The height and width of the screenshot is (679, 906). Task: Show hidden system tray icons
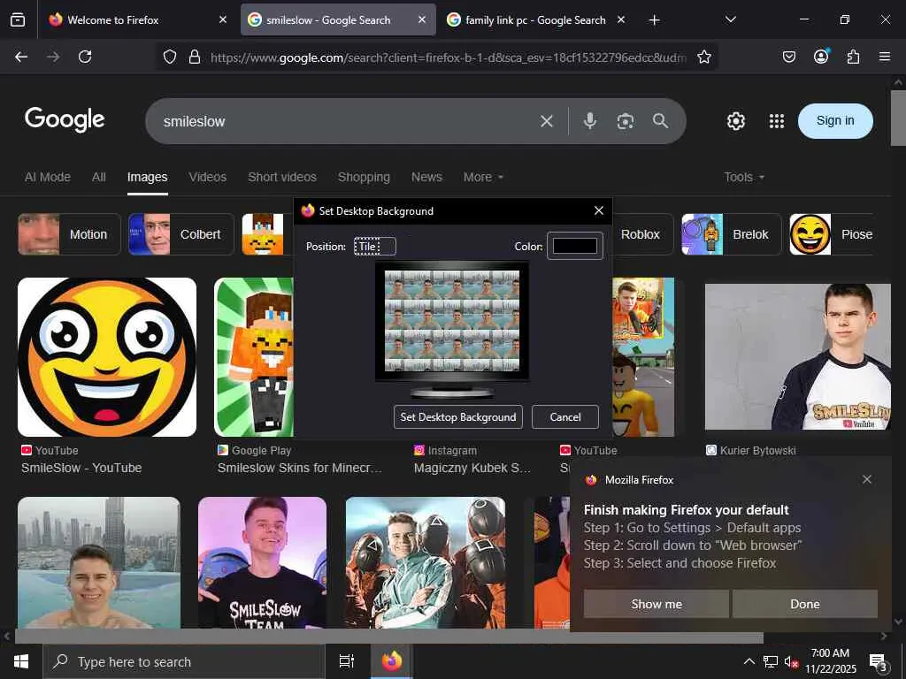(x=749, y=661)
